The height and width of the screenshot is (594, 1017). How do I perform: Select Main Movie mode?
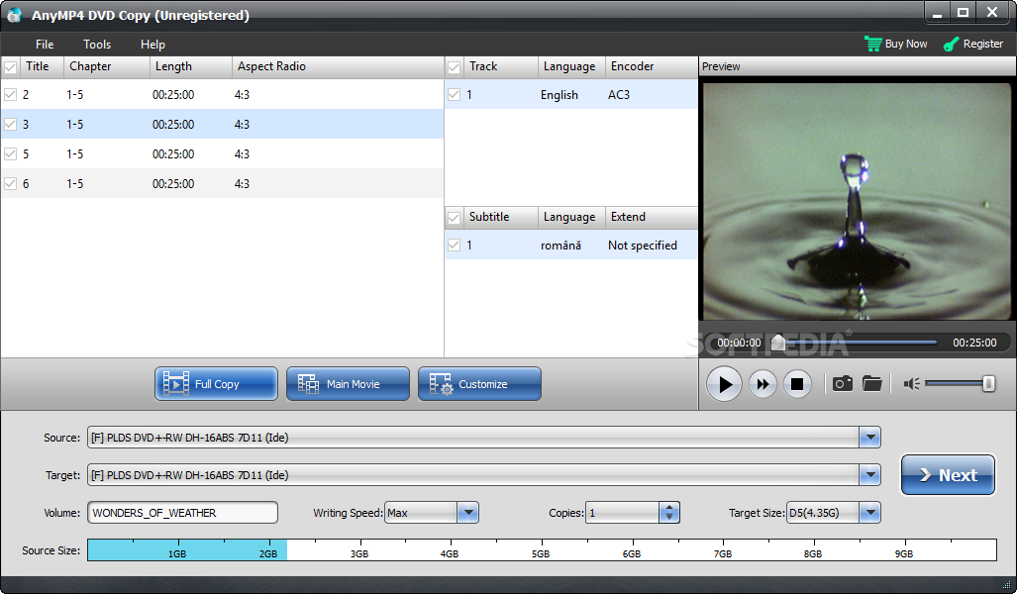pyautogui.click(x=348, y=384)
